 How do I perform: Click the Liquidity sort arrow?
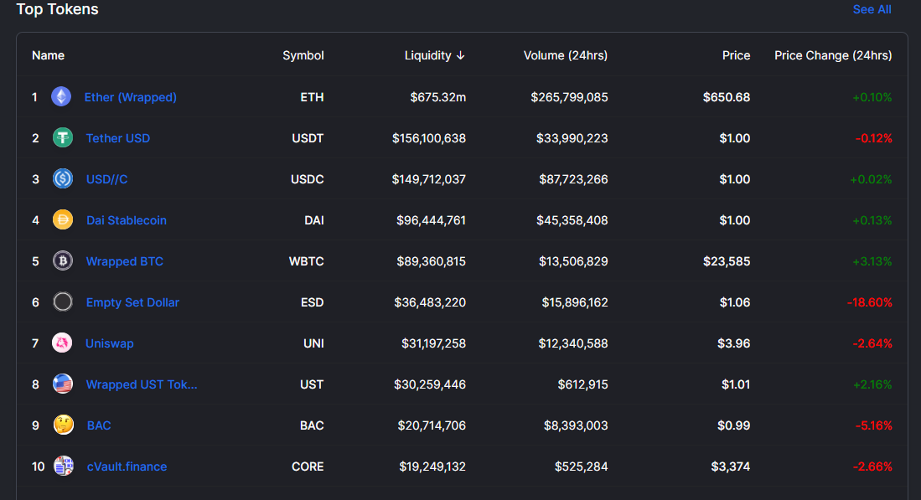pos(461,55)
